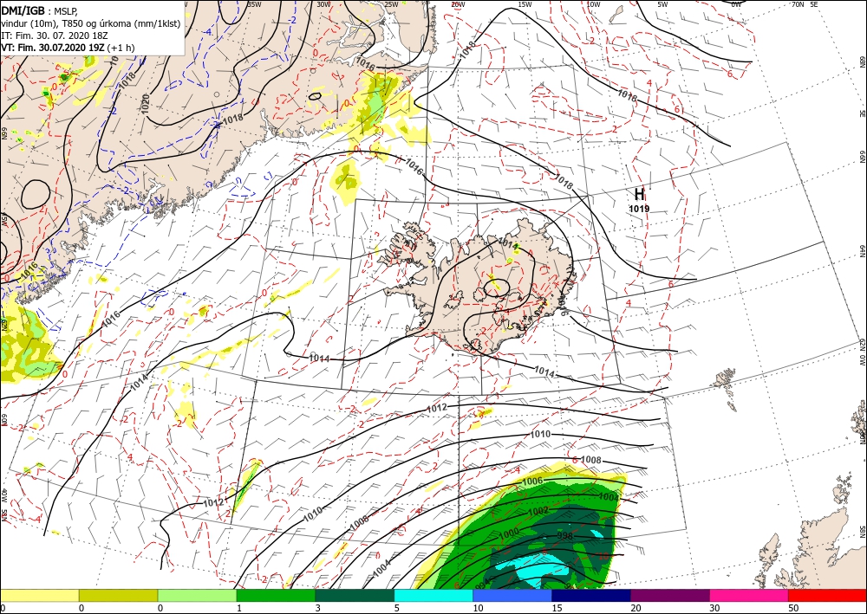Viewport: 867px width, 614px height.
Task: Select the dark green 3 mm legend segment
Action: click(355, 596)
